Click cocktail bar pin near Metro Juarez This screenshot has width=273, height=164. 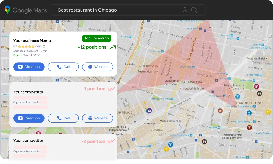pos(238,97)
